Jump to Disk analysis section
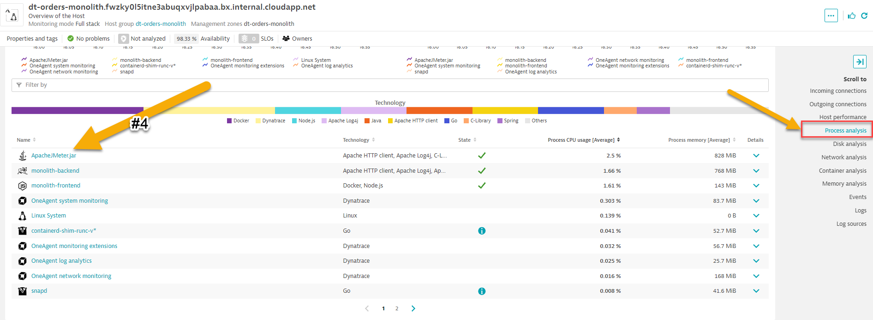 pyautogui.click(x=849, y=144)
